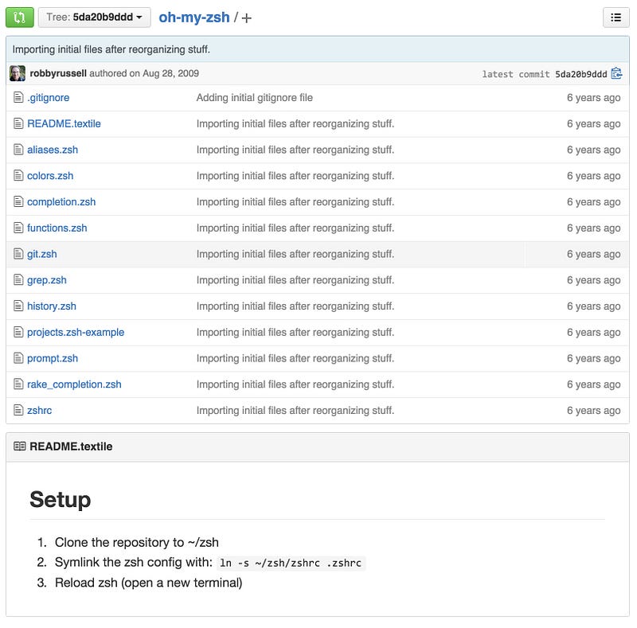Open the aliases.zsh file
This screenshot has height=628, width=637.
53,150
